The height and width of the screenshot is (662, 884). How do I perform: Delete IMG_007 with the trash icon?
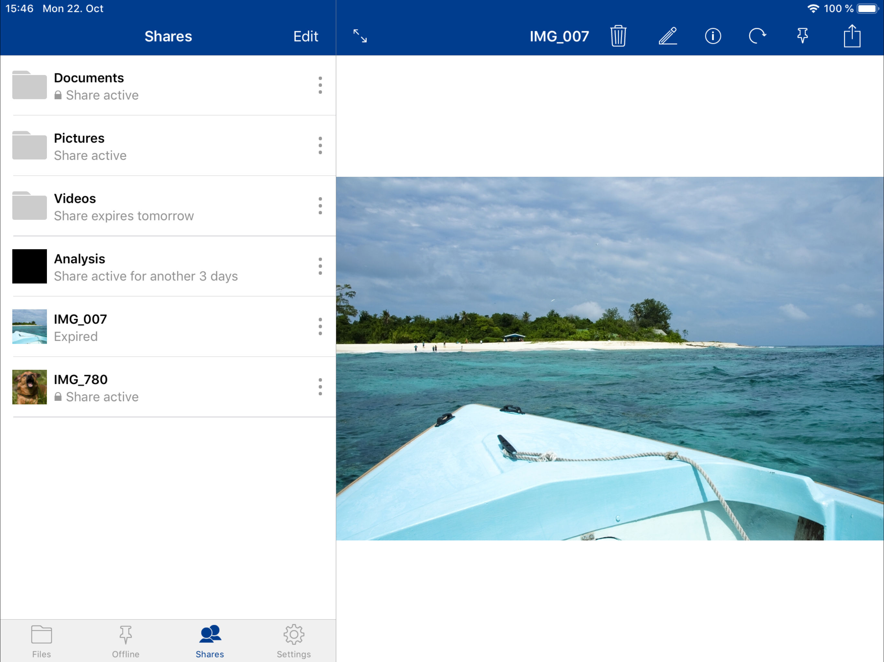(618, 36)
